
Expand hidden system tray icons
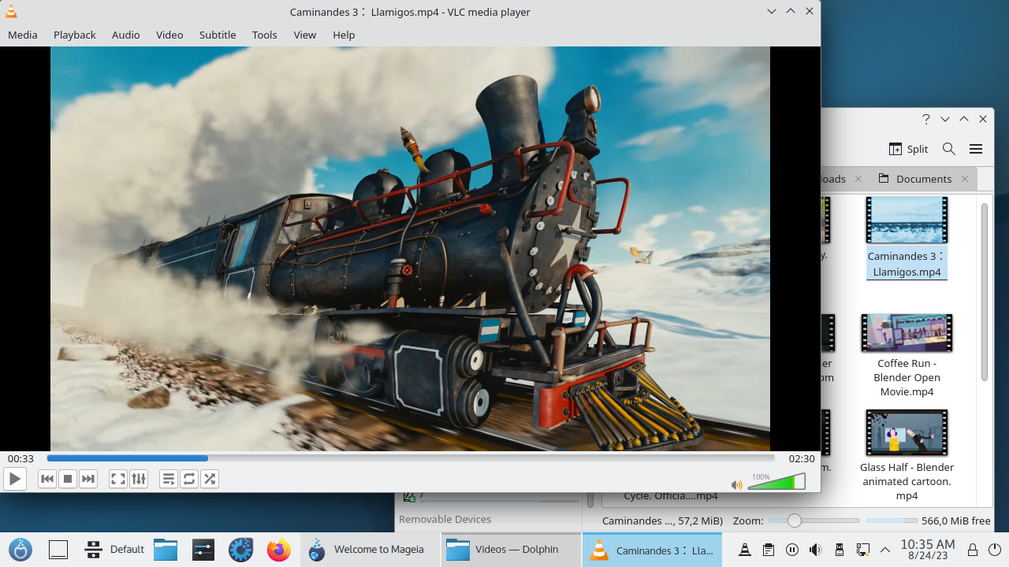(x=885, y=550)
